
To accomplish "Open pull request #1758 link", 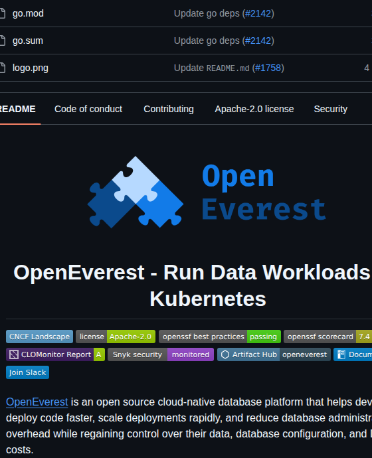I will 268,68.
